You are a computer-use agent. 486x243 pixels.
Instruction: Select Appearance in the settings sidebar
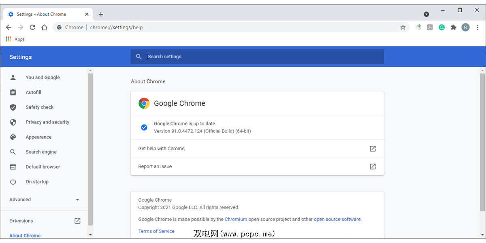coord(38,137)
